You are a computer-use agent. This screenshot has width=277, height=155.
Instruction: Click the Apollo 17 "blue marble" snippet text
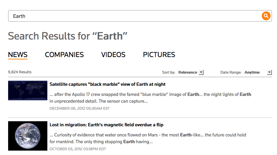(150, 98)
